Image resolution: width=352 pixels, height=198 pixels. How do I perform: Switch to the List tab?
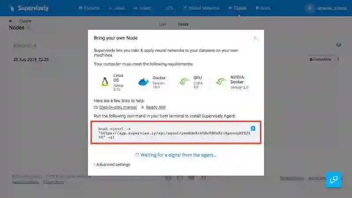162,24
